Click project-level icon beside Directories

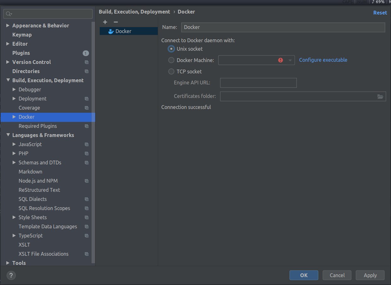tap(87, 71)
